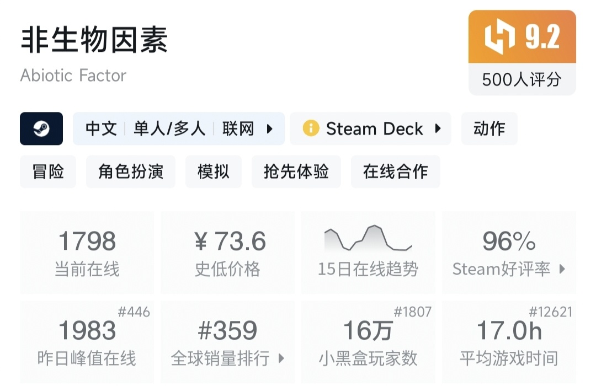Open the 在线合作 tag
Viewport: 596px width, 386px height.
(395, 171)
